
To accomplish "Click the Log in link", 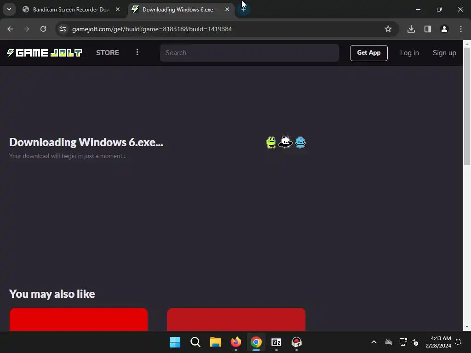I will (409, 53).
